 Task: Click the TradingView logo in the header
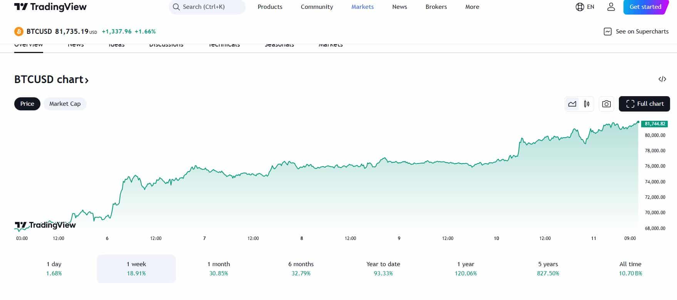[x=50, y=7]
